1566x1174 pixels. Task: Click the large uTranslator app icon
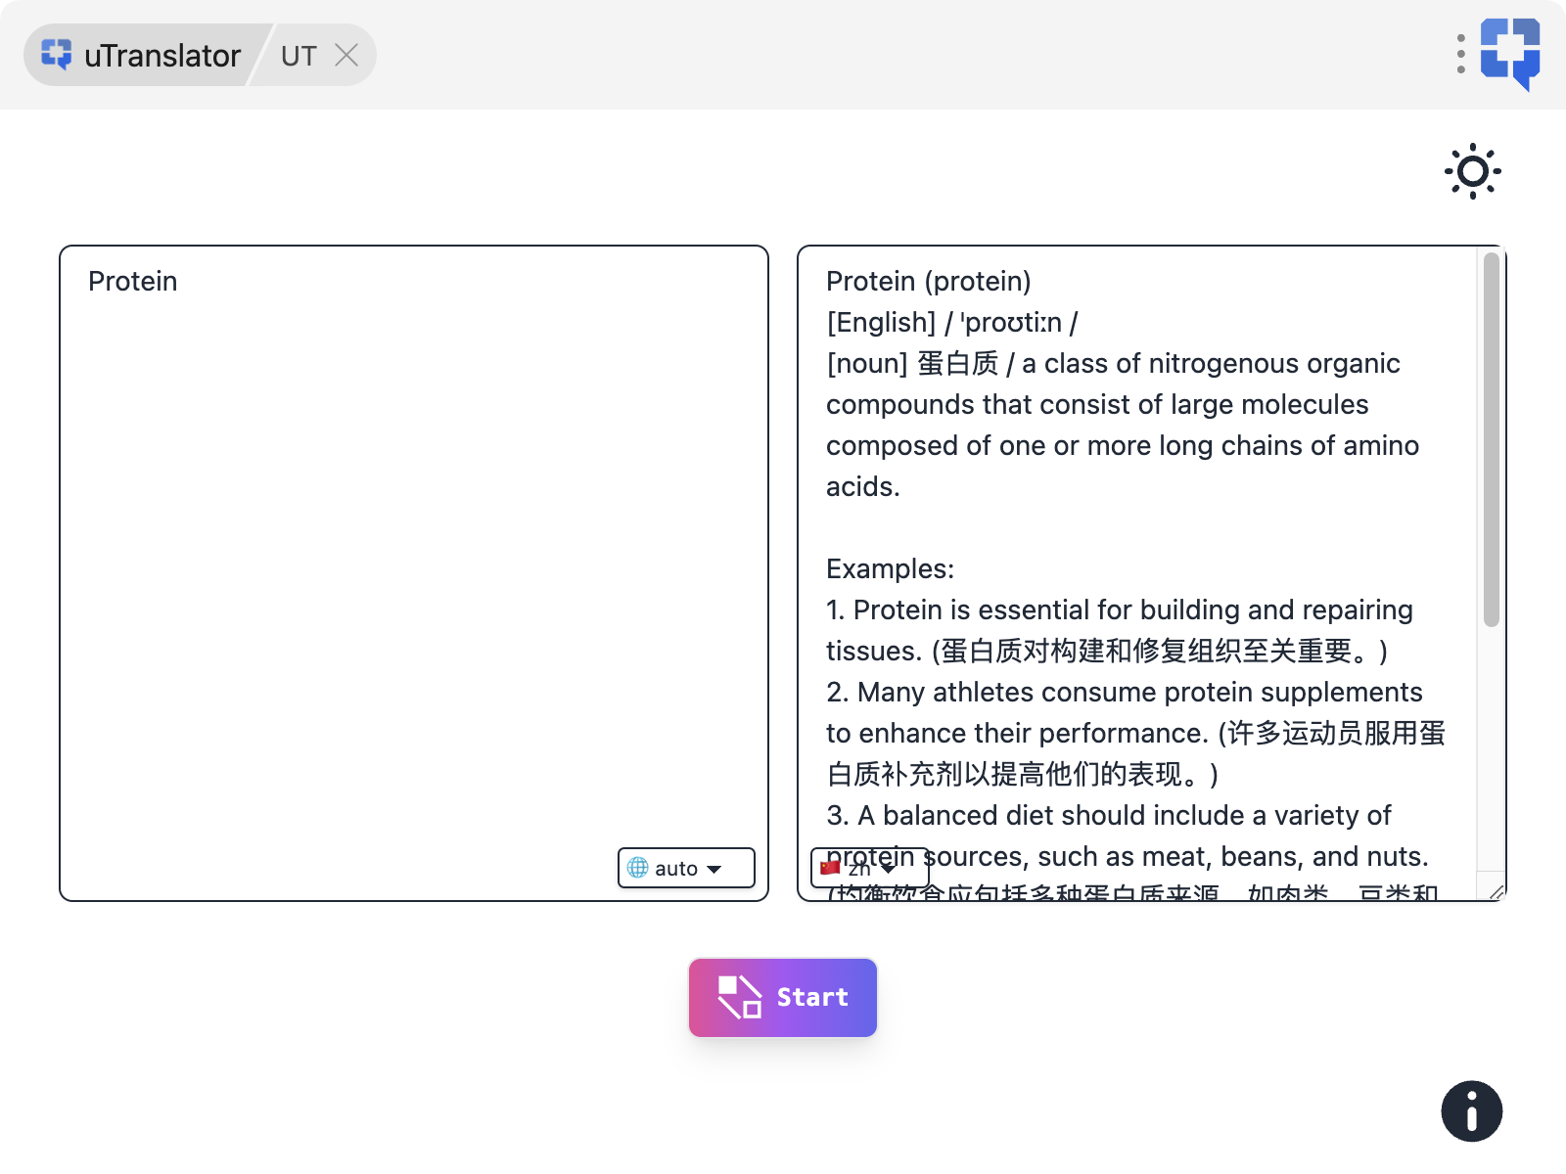(1510, 54)
